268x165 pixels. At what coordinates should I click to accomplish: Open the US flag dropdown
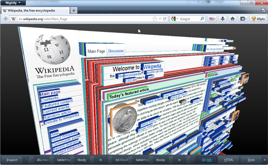click(x=212, y=19)
